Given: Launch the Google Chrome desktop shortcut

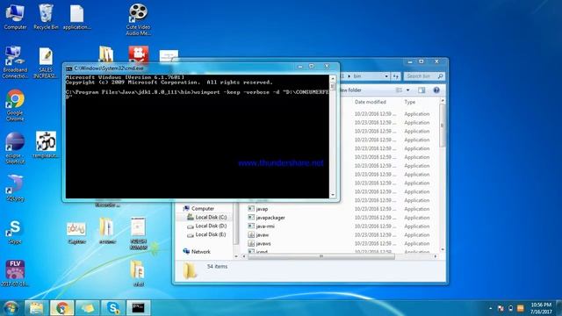Looking at the screenshot, I should click(15, 105).
